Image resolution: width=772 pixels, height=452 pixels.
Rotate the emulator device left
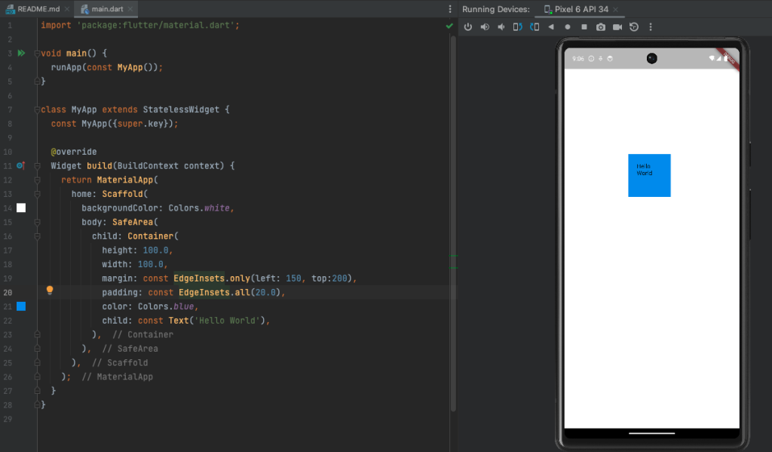pyautogui.click(x=517, y=27)
